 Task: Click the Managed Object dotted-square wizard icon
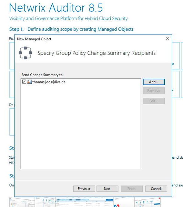click(x=25, y=53)
